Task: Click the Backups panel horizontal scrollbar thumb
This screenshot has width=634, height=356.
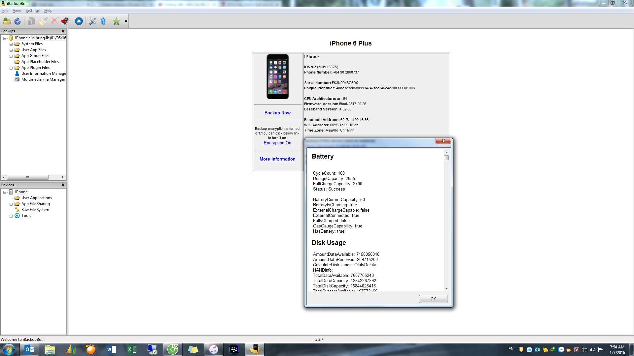Action: pyautogui.click(x=28, y=177)
